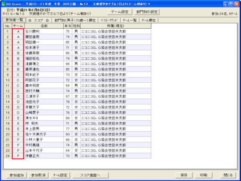The width and height of the screenshot is (241, 181).
Task: Select the name 林 和夫
Action: point(32,123)
